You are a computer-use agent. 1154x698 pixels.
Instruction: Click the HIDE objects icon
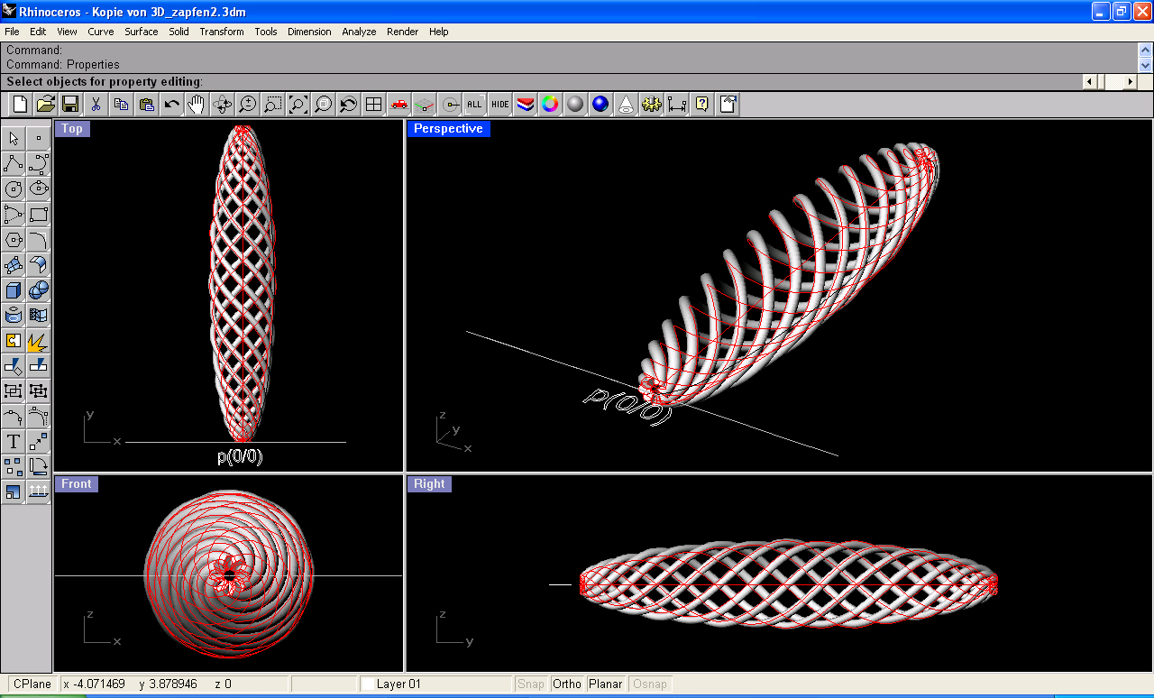(x=499, y=105)
